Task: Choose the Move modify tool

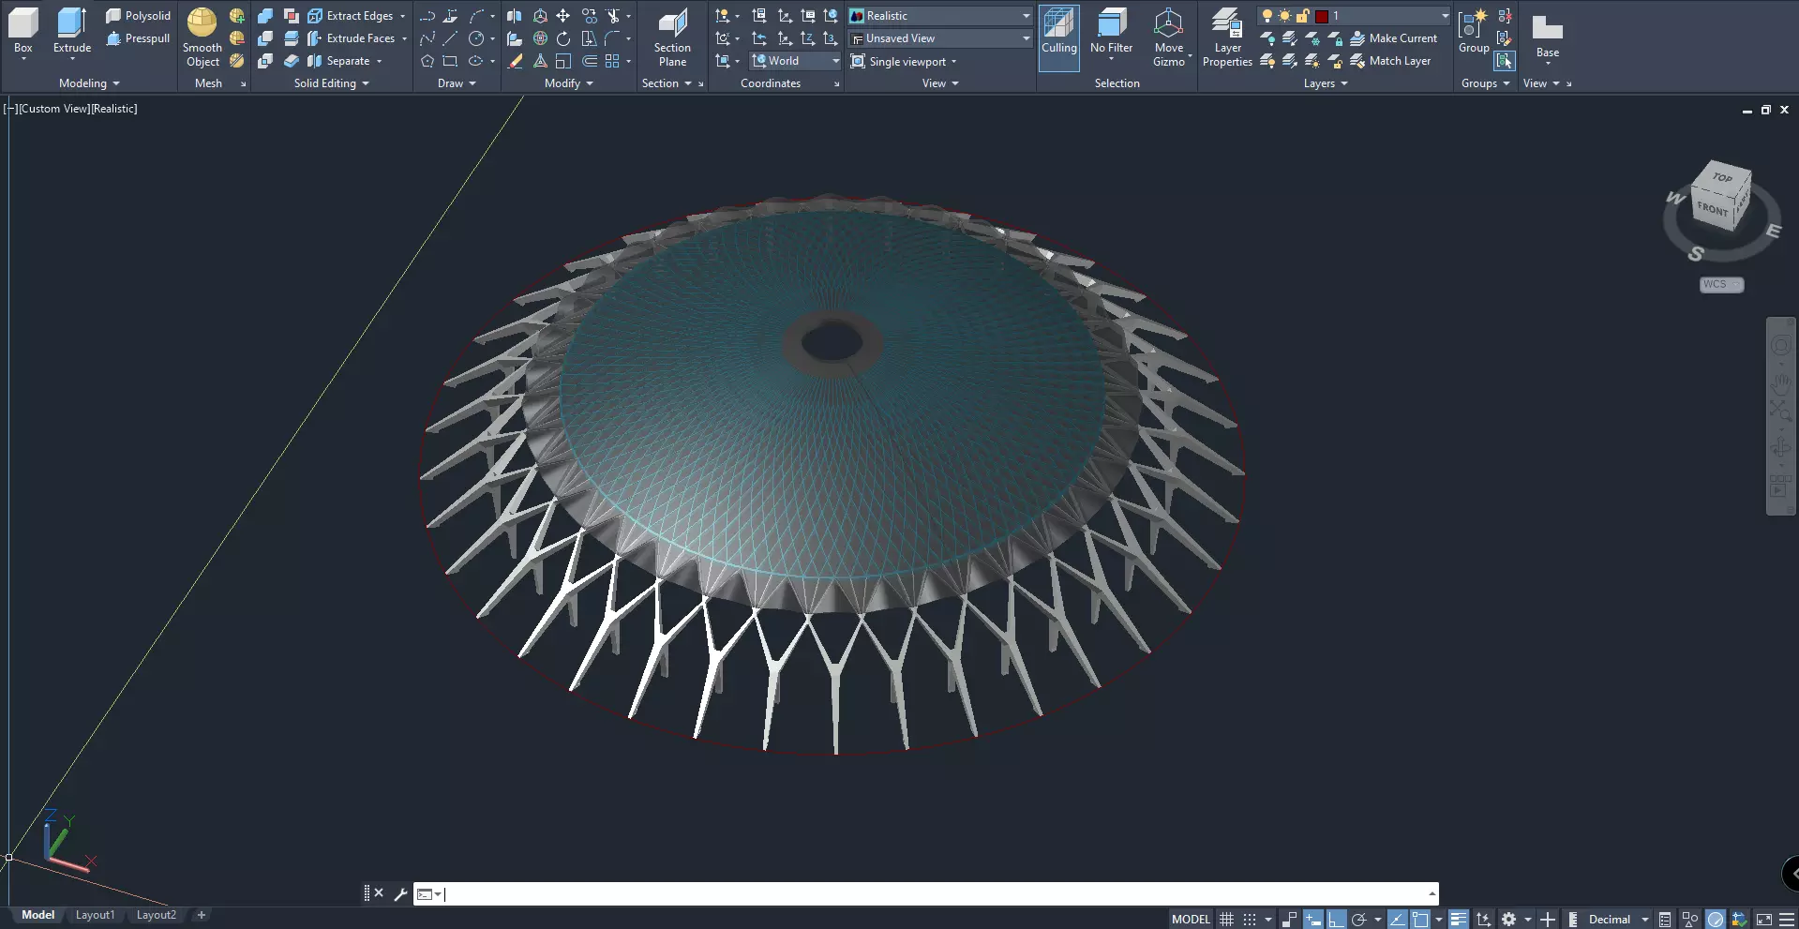Action: pyautogui.click(x=562, y=16)
